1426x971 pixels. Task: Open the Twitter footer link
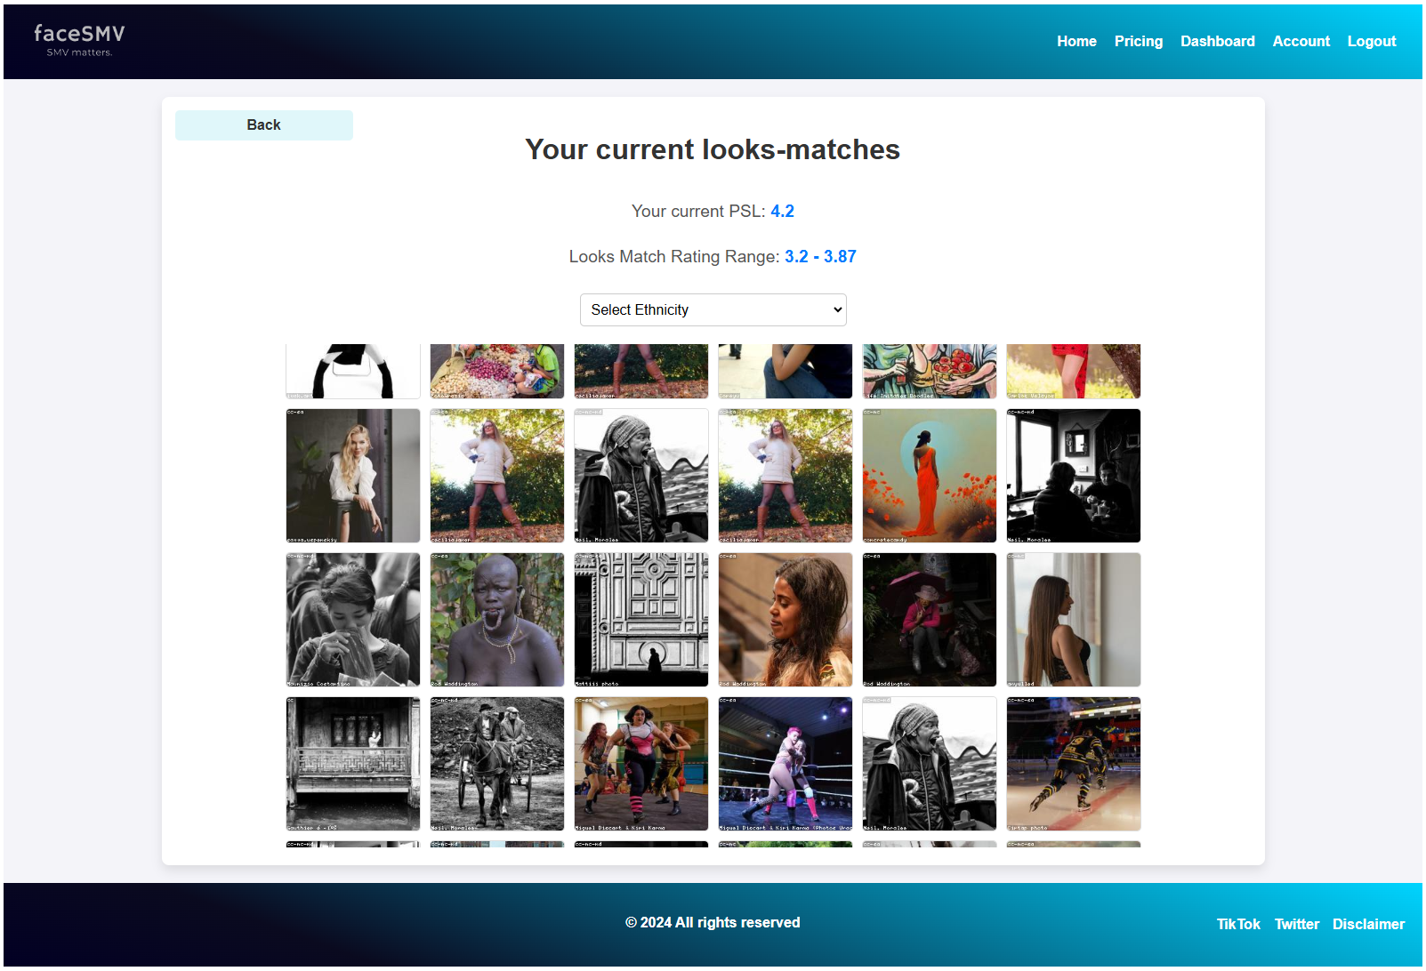(x=1296, y=924)
